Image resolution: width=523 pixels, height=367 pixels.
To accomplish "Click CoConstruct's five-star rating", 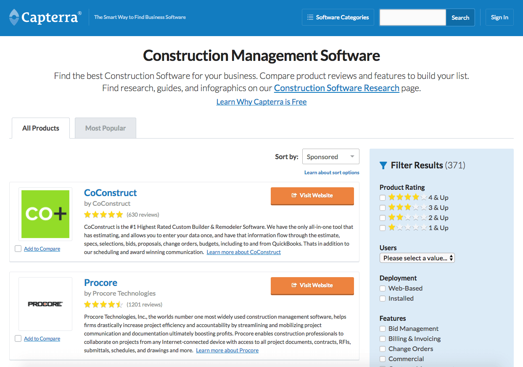I will 103,215.
